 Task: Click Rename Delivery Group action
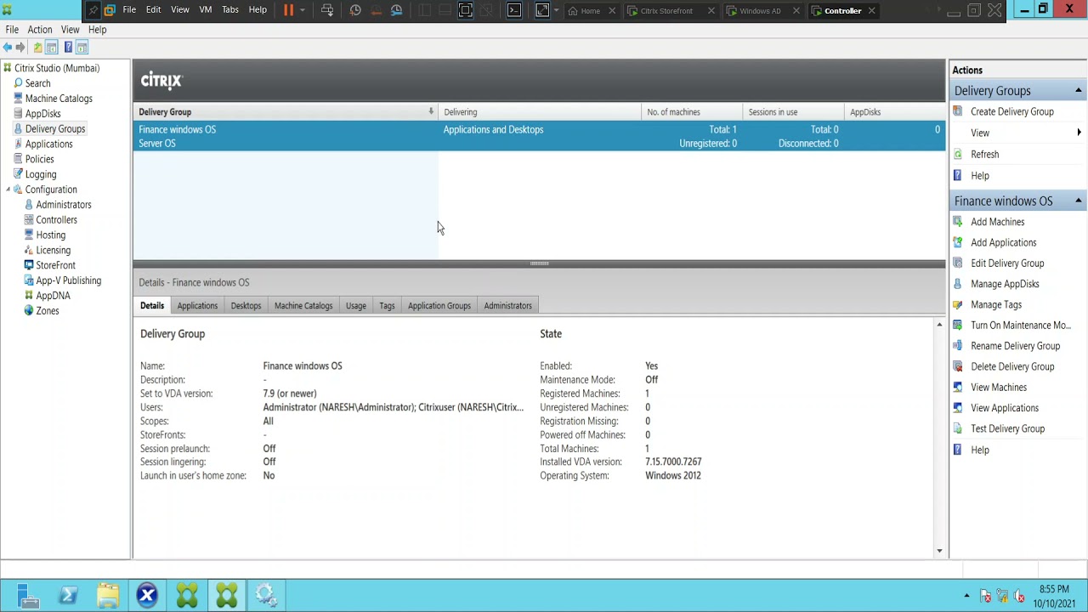tap(1015, 346)
